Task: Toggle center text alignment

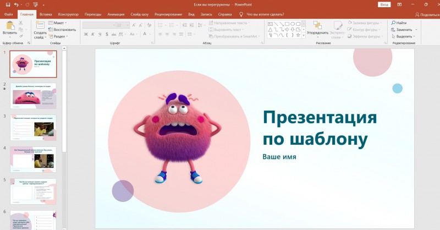Action: coord(167,34)
